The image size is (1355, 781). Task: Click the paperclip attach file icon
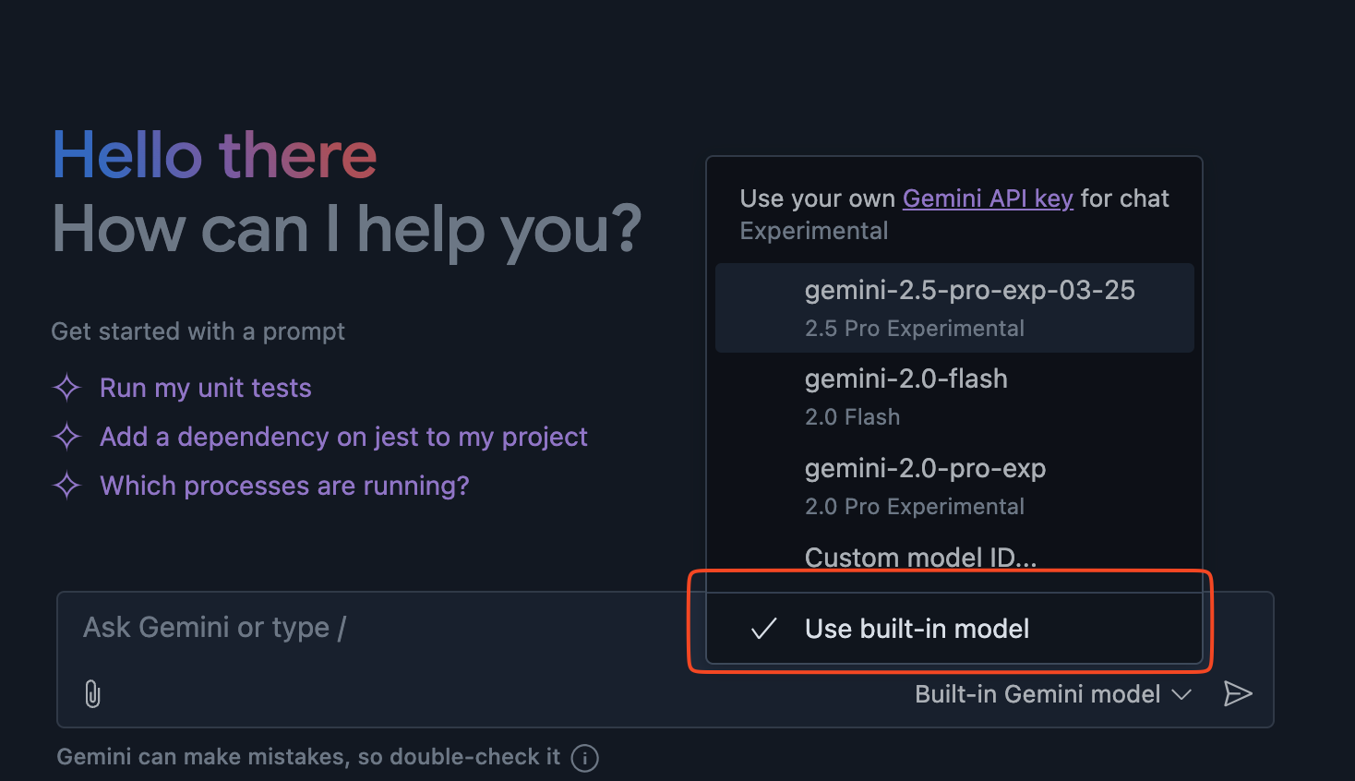click(92, 693)
